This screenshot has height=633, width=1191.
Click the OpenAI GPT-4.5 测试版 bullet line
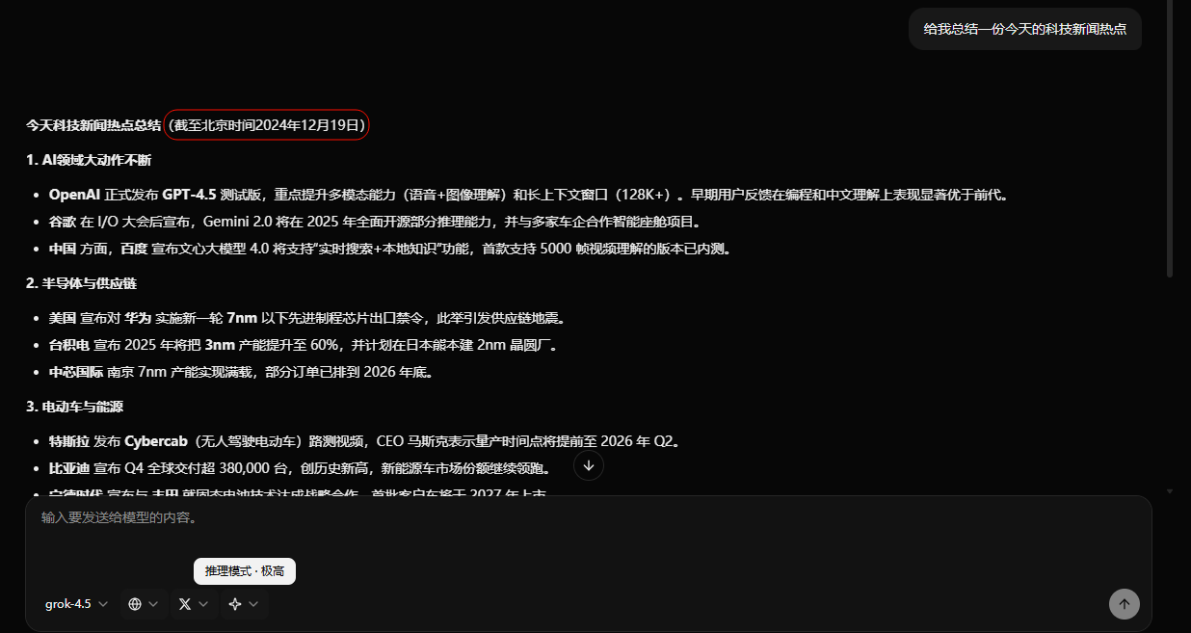coord(528,195)
